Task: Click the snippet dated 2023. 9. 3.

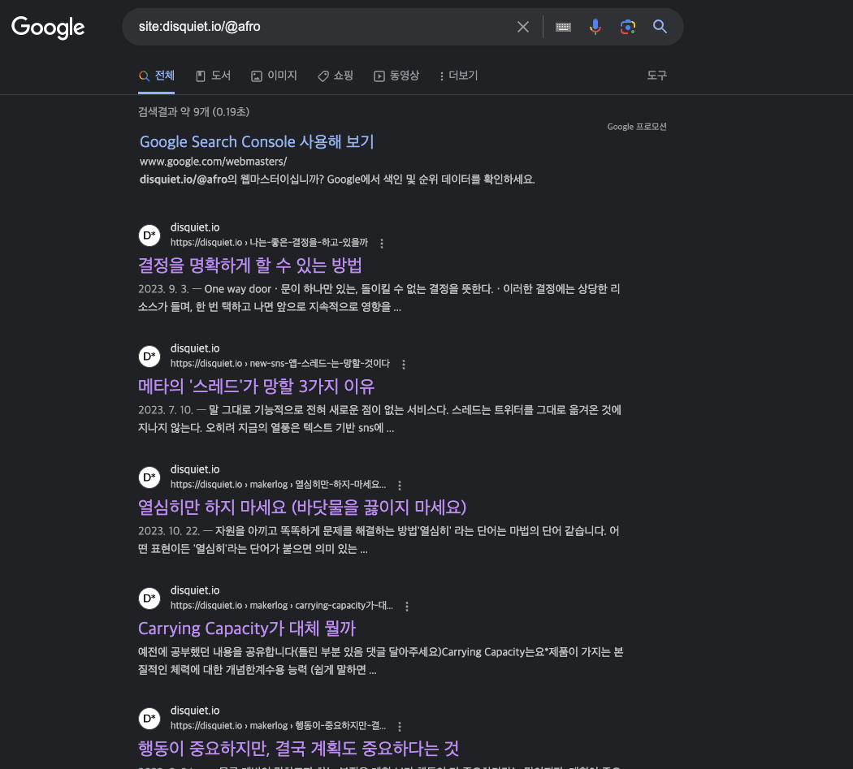Action: pos(379,298)
